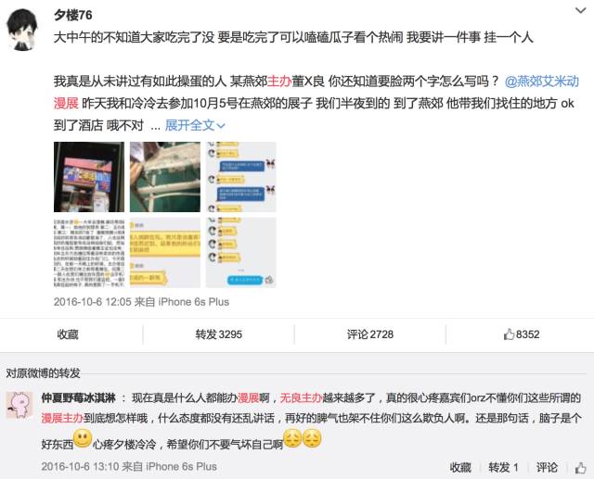Like the repost by 仲夏野莓冰淇淋
This screenshot has height=479, width=594.
pos(580,468)
